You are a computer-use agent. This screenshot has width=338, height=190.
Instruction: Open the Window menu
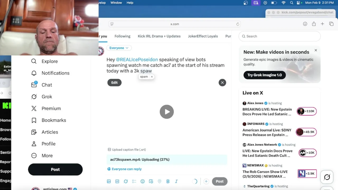tap(116, 3)
